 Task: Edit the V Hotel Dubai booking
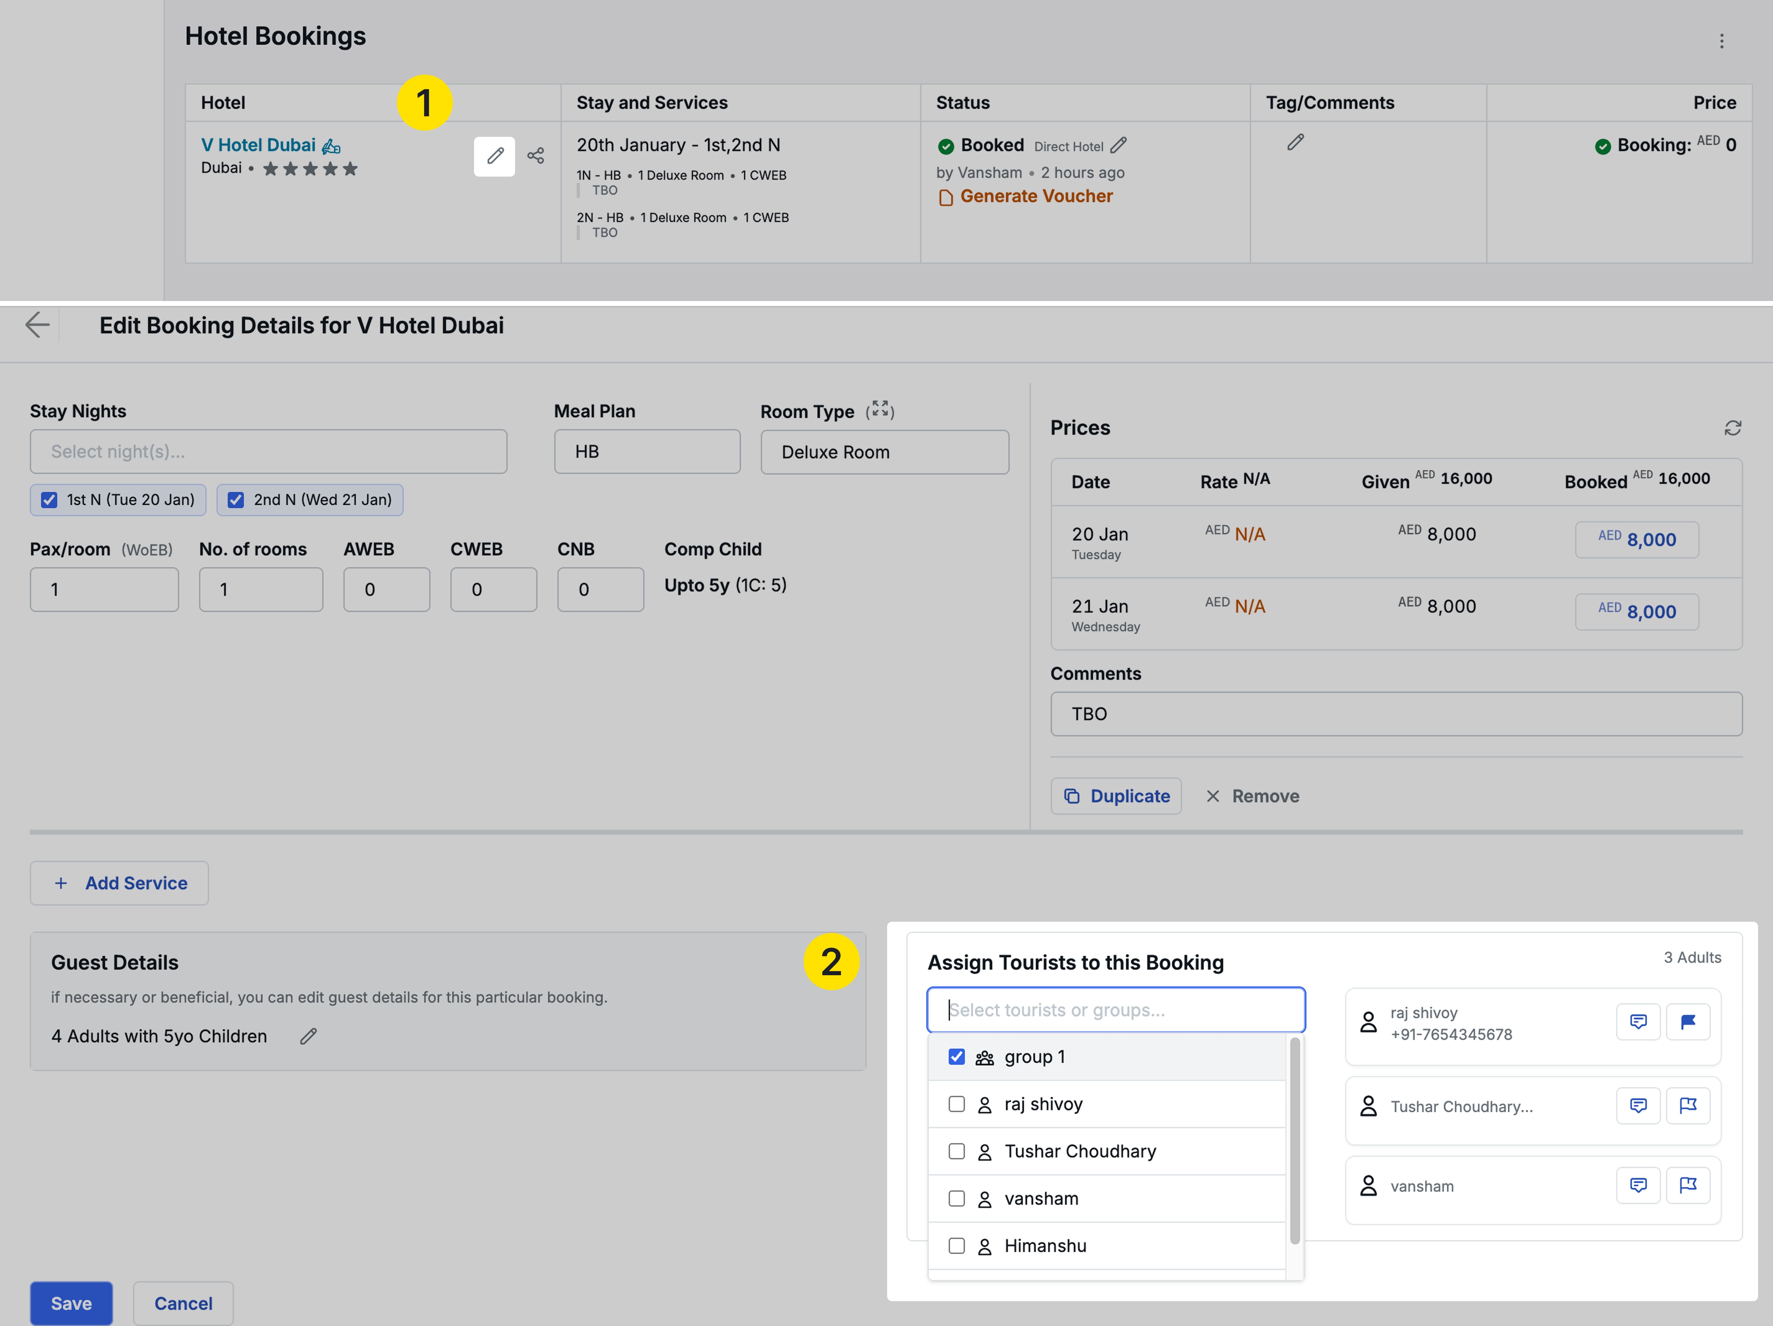[495, 156]
